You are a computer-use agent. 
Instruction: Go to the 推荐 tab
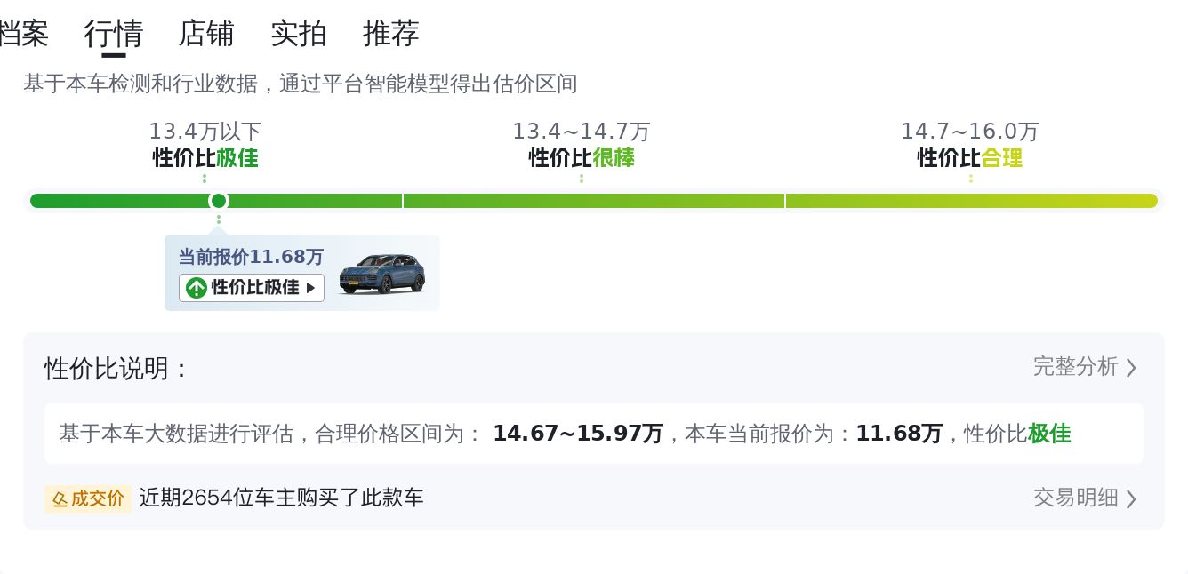pos(391,34)
